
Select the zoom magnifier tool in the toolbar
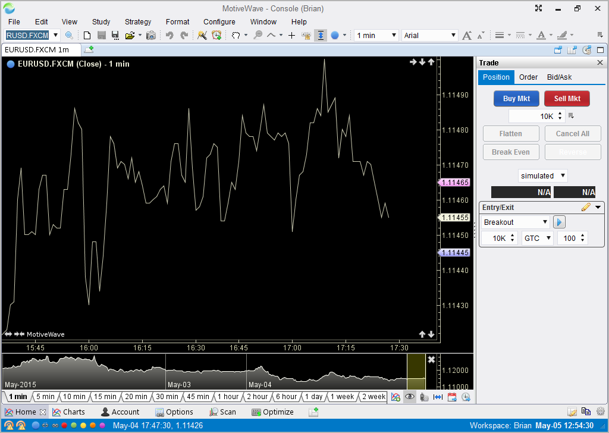[x=258, y=35]
